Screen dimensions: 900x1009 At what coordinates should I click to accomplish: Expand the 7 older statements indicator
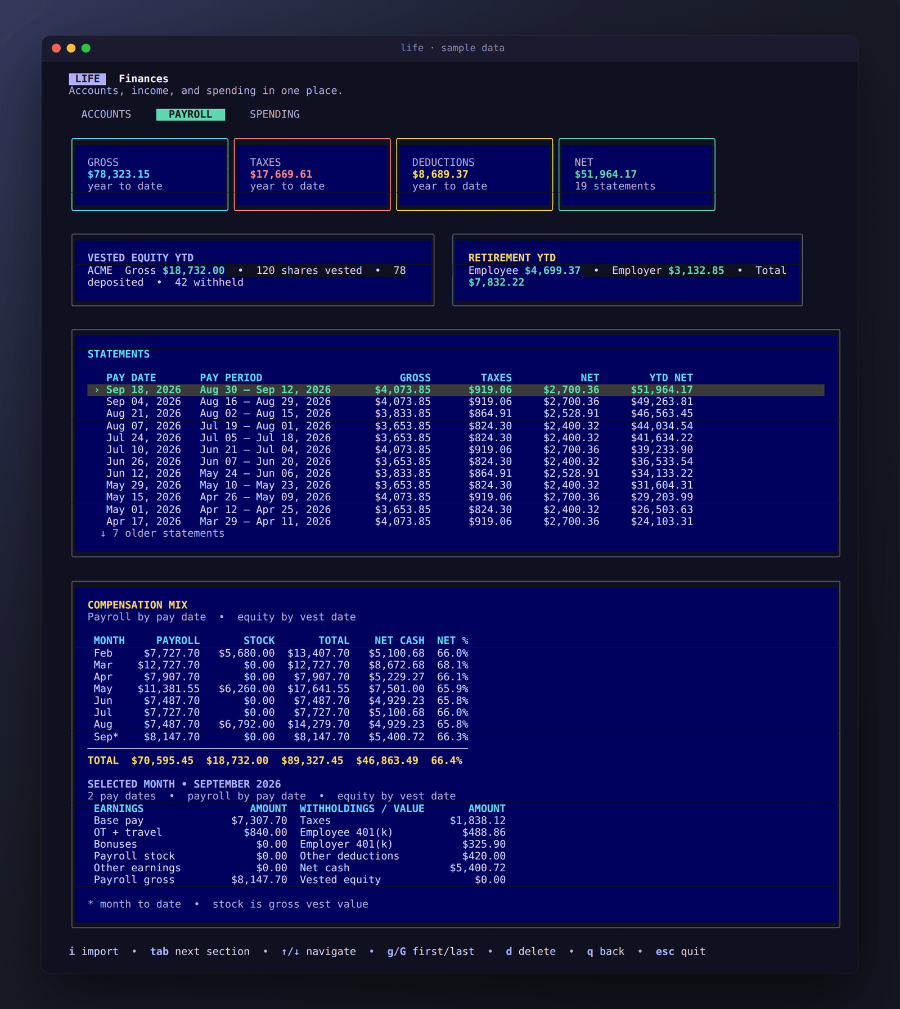162,533
